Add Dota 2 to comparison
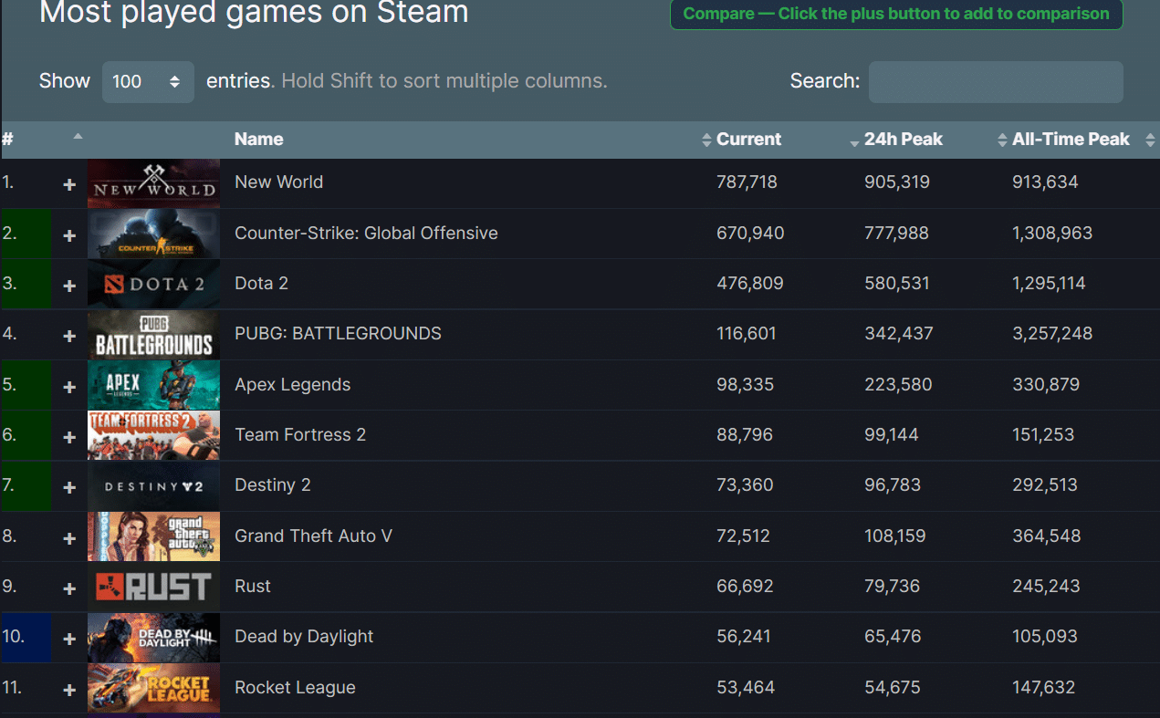Image resolution: width=1160 pixels, height=718 pixels. click(x=68, y=286)
